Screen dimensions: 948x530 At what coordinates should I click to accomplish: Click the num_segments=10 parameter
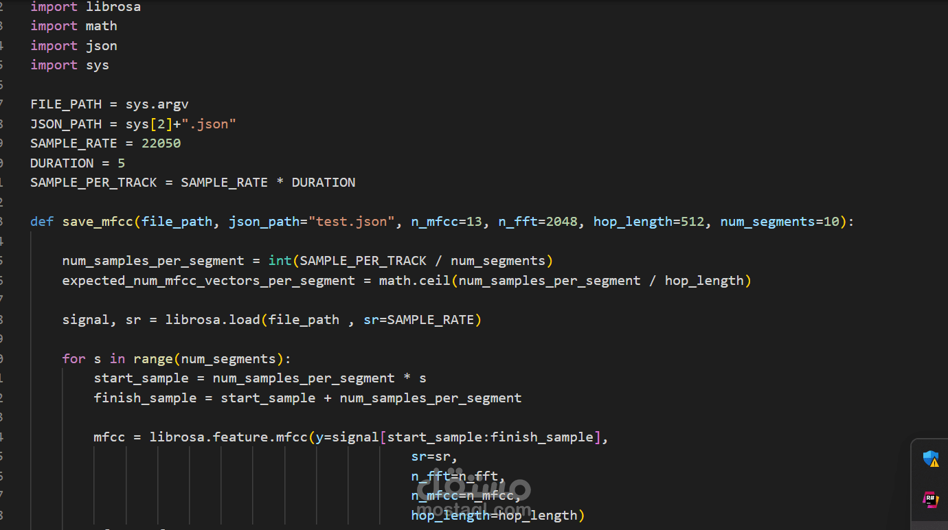coord(783,221)
